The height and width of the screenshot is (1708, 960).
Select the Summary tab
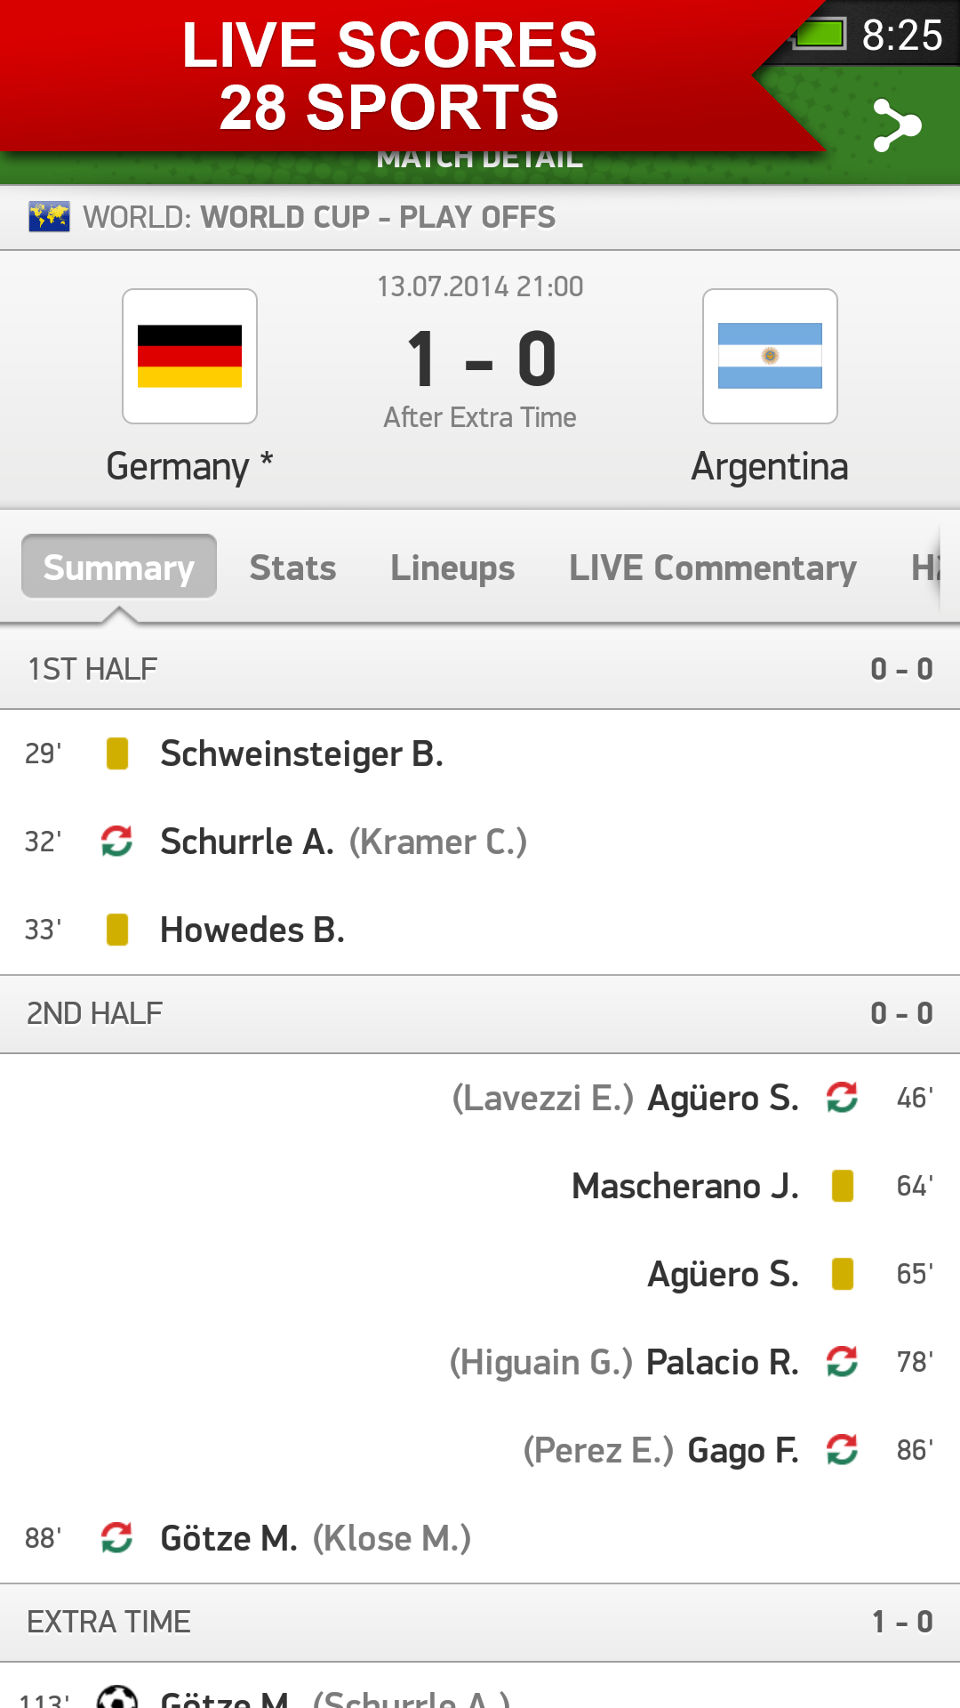pos(119,567)
